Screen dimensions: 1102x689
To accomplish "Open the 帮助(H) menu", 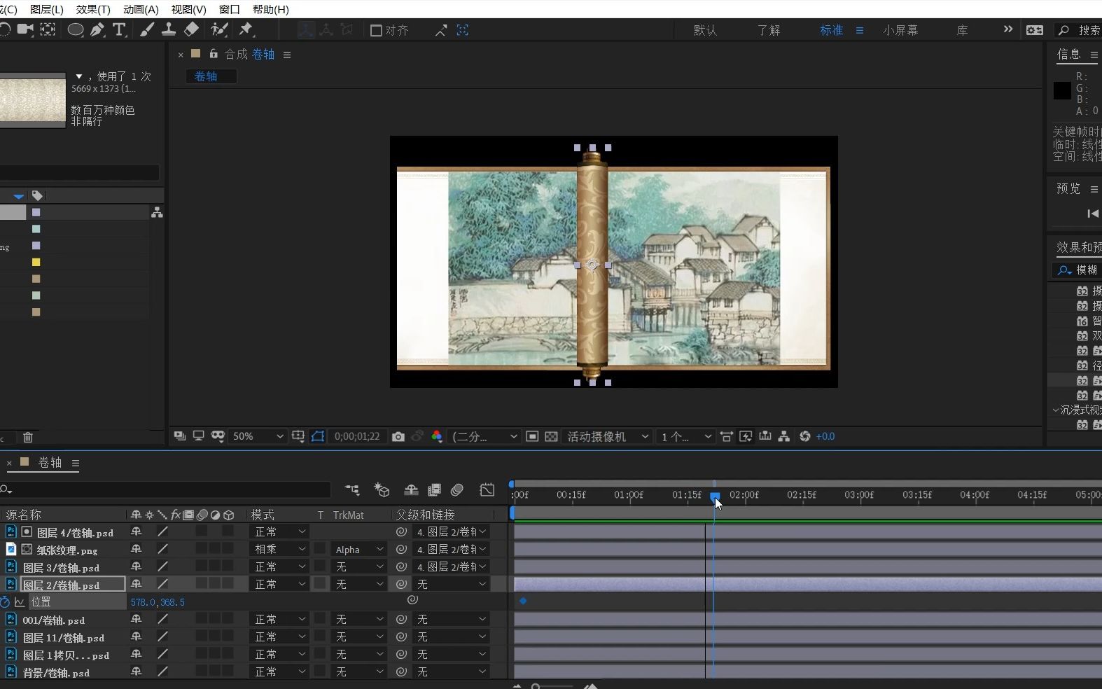I will coord(270,9).
